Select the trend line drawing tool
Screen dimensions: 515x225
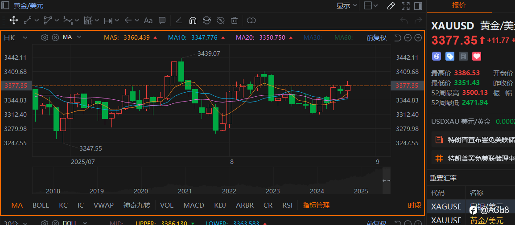[28, 20]
